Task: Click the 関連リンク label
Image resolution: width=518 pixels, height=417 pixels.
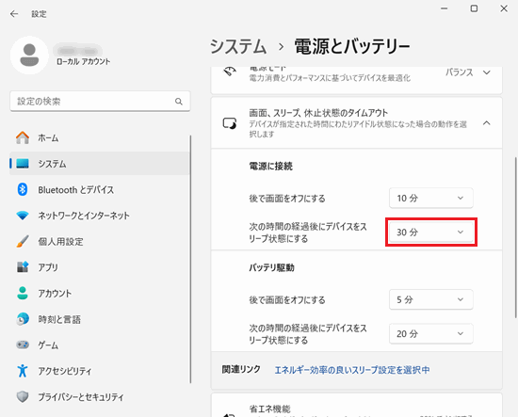Action: click(x=241, y=369)
